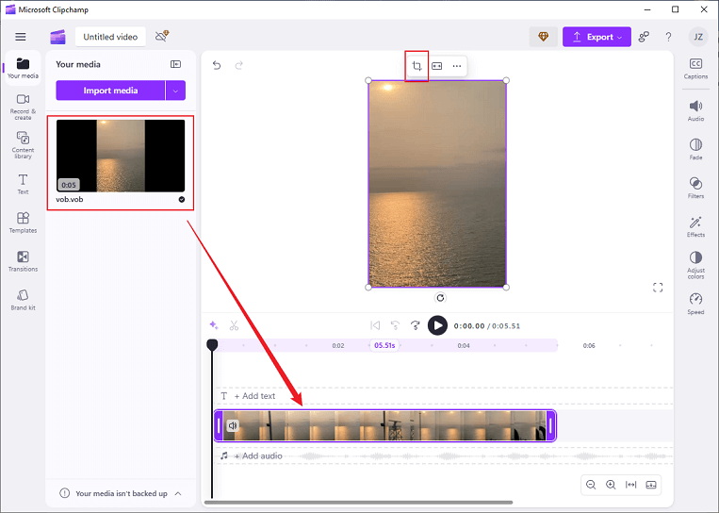Click the vob.vob file name
719x513 pixels.
[70, 200]
